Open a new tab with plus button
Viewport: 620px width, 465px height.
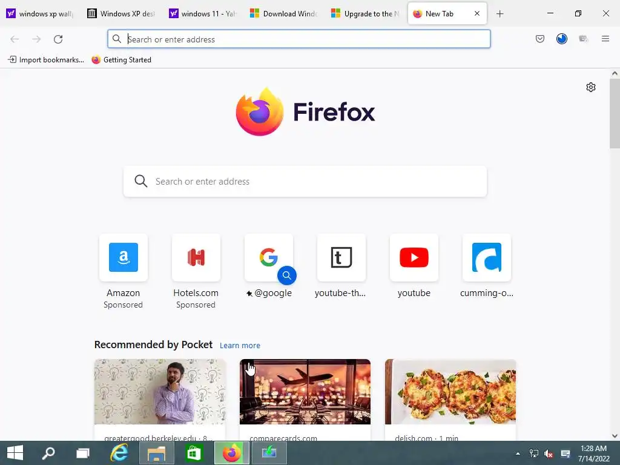[500, 14]
